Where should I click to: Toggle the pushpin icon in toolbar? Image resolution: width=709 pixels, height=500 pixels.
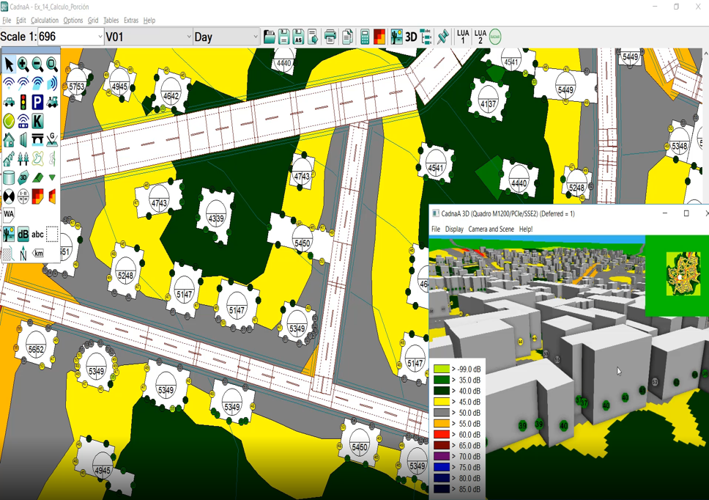[x=443, y=37]
